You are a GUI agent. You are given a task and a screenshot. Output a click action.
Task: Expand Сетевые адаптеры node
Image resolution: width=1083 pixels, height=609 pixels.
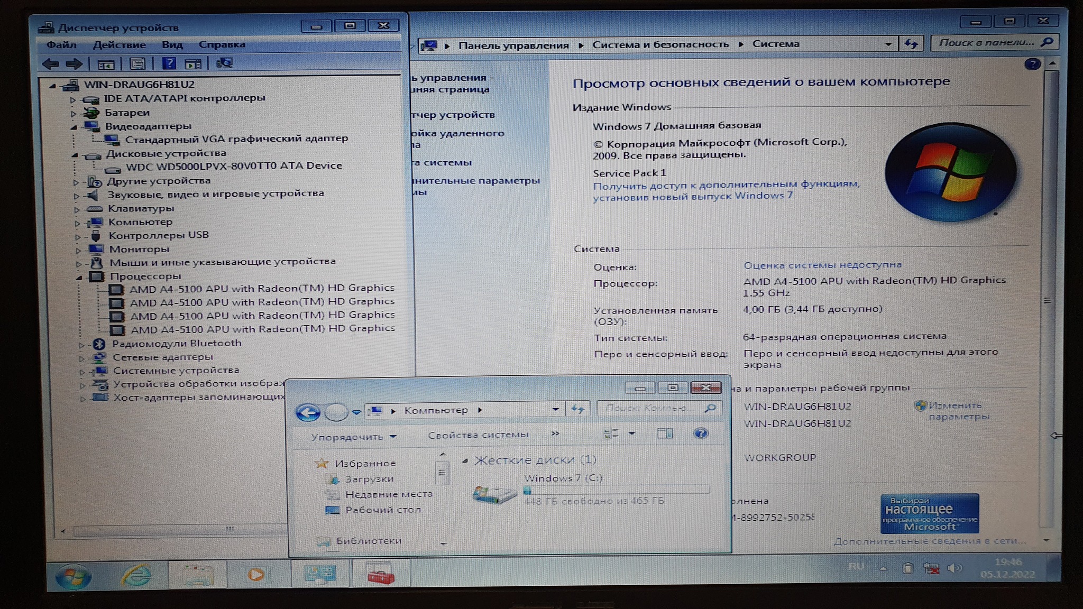(81, 358)
